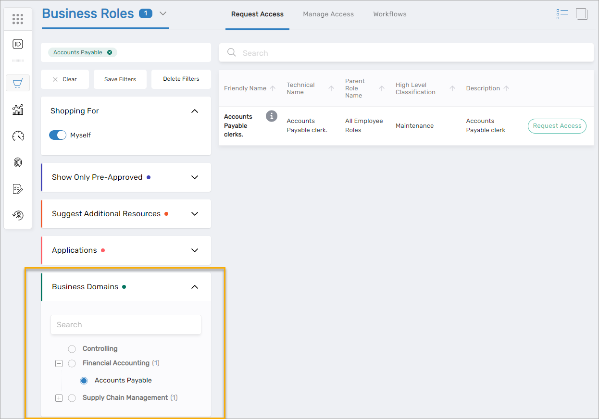Open the checklist edit sidebar icon
The width and height of the screenshot is (599, 419).
click(x=18, y=189)
